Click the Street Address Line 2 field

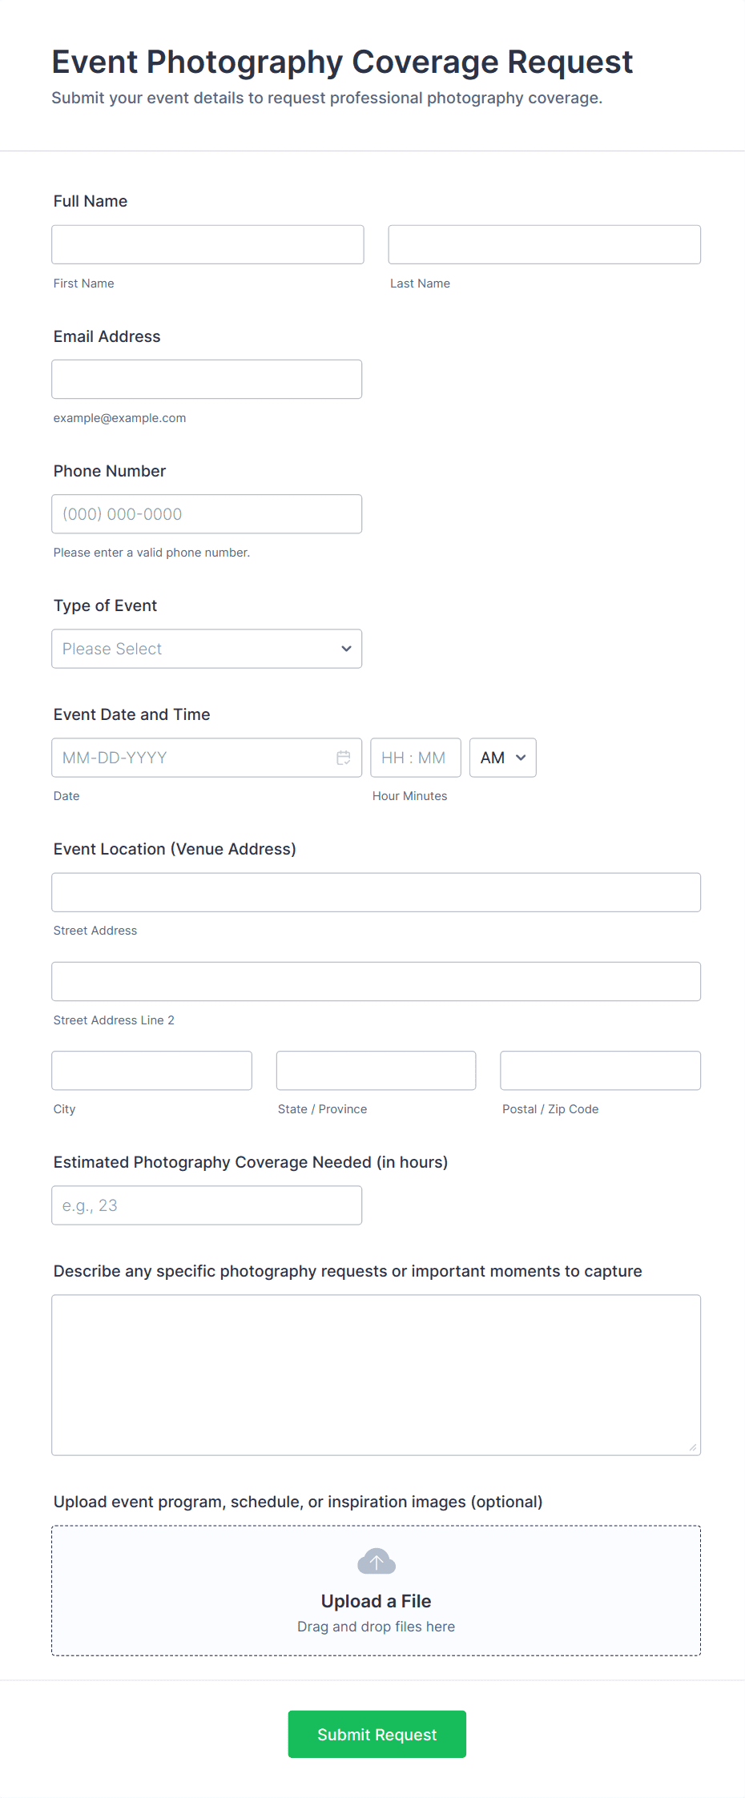pyautogui.click(x=376, y=981)
